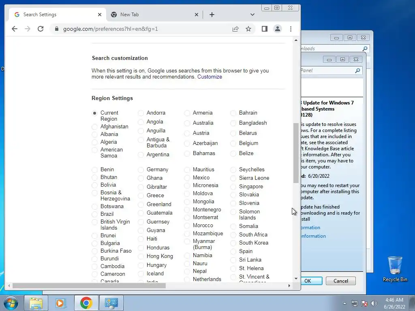
Task: Pick Singapore radio button
Action: pos(233,187)
